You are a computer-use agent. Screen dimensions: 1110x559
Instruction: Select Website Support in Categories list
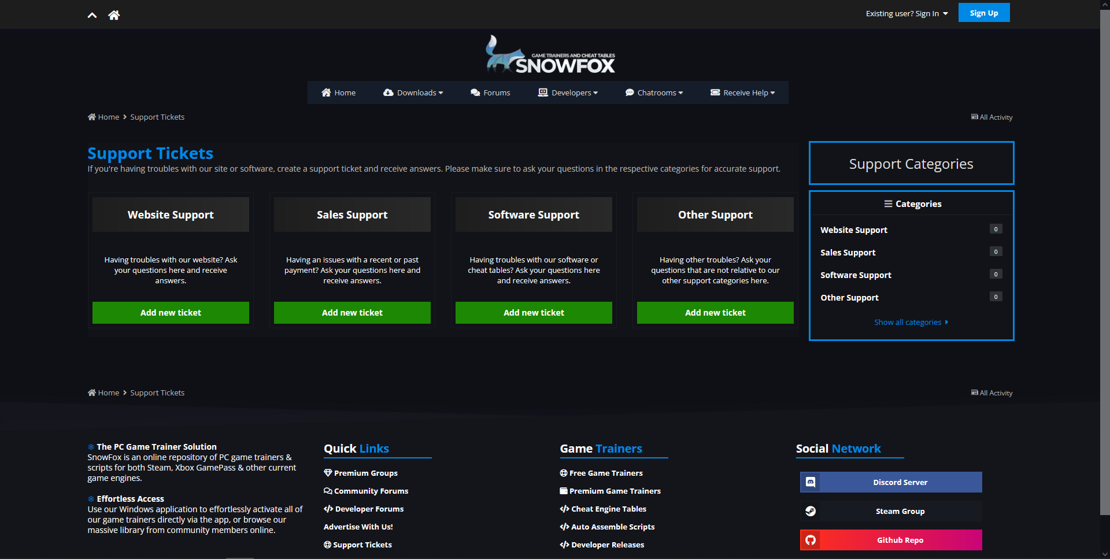click(x=853, y=229)
